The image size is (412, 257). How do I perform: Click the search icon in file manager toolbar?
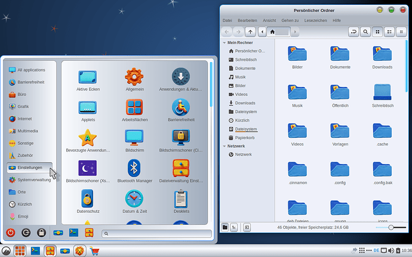(365, 32)
